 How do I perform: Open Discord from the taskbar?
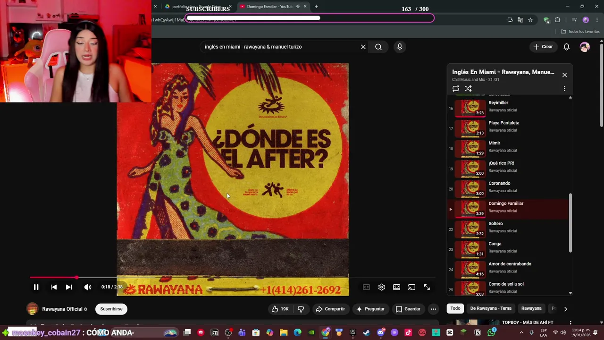tap(381, 332)
